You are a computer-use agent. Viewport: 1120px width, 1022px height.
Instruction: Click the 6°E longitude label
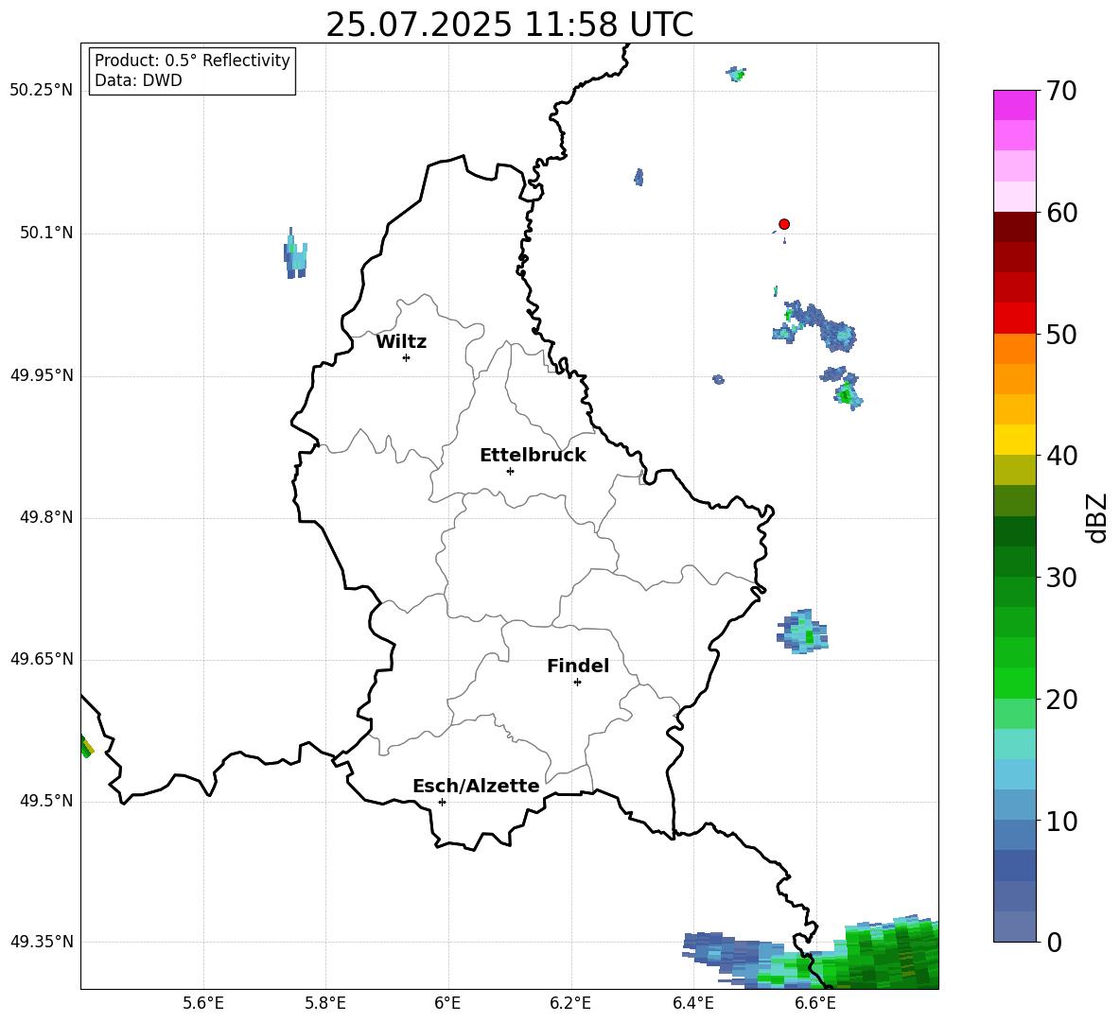[x=447, y=1003]
